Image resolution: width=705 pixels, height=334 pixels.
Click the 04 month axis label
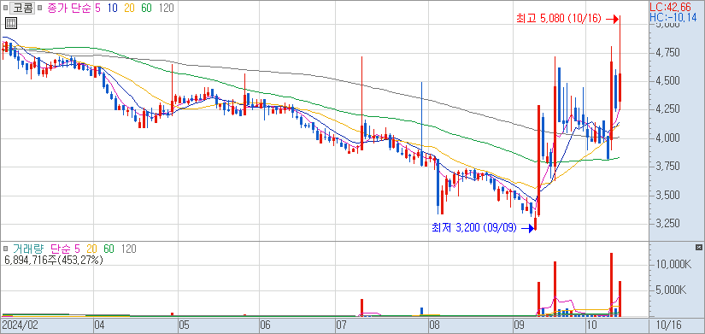[x=100, y=325]
